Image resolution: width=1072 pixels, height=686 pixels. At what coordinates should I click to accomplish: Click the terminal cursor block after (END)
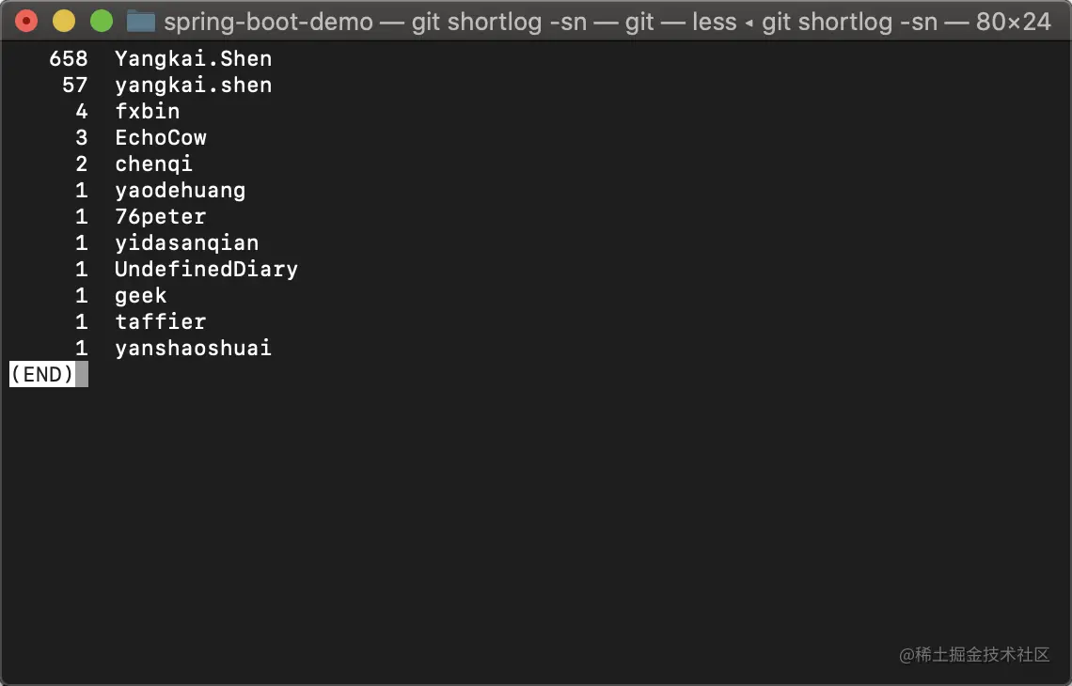click(82, 374)
